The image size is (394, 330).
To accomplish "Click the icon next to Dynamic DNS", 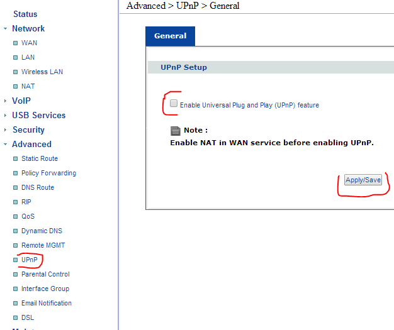I will click(16, 231).
